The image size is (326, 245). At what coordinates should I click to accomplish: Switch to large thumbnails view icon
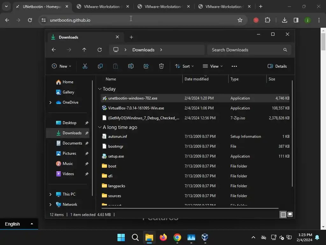(x=290, y=215)
